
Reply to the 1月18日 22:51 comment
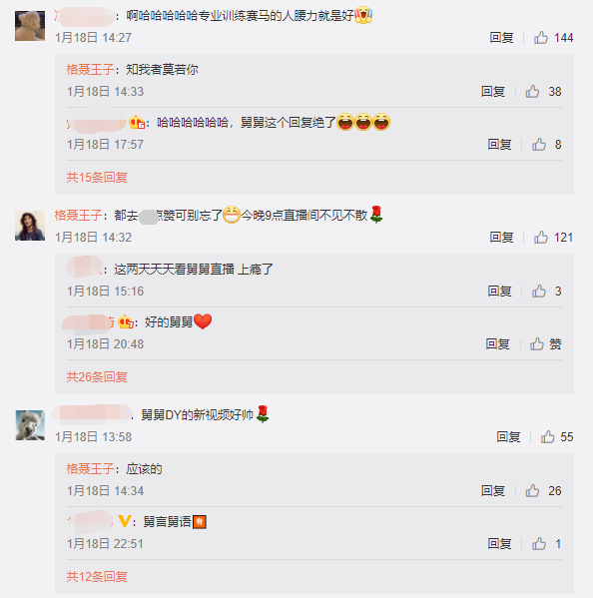499,544
